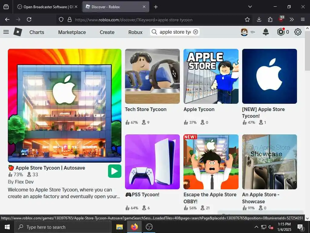Viewport: 310px width, 233px height.
Task: Click the red extension icon with badge 13
Action: (x=281, y=19)
